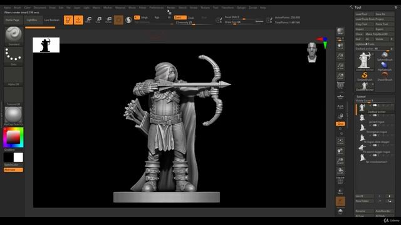Activate Draw mode button
The width and height of the screenshot is (401, 225).
coord(78,20)
